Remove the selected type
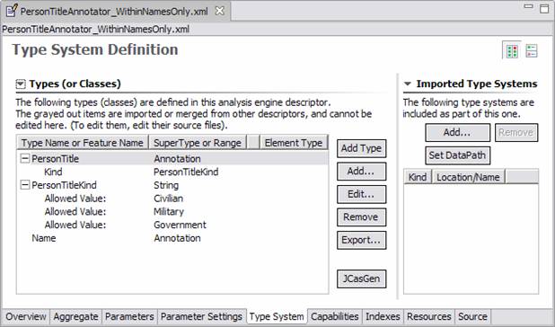 pos(361,217)
